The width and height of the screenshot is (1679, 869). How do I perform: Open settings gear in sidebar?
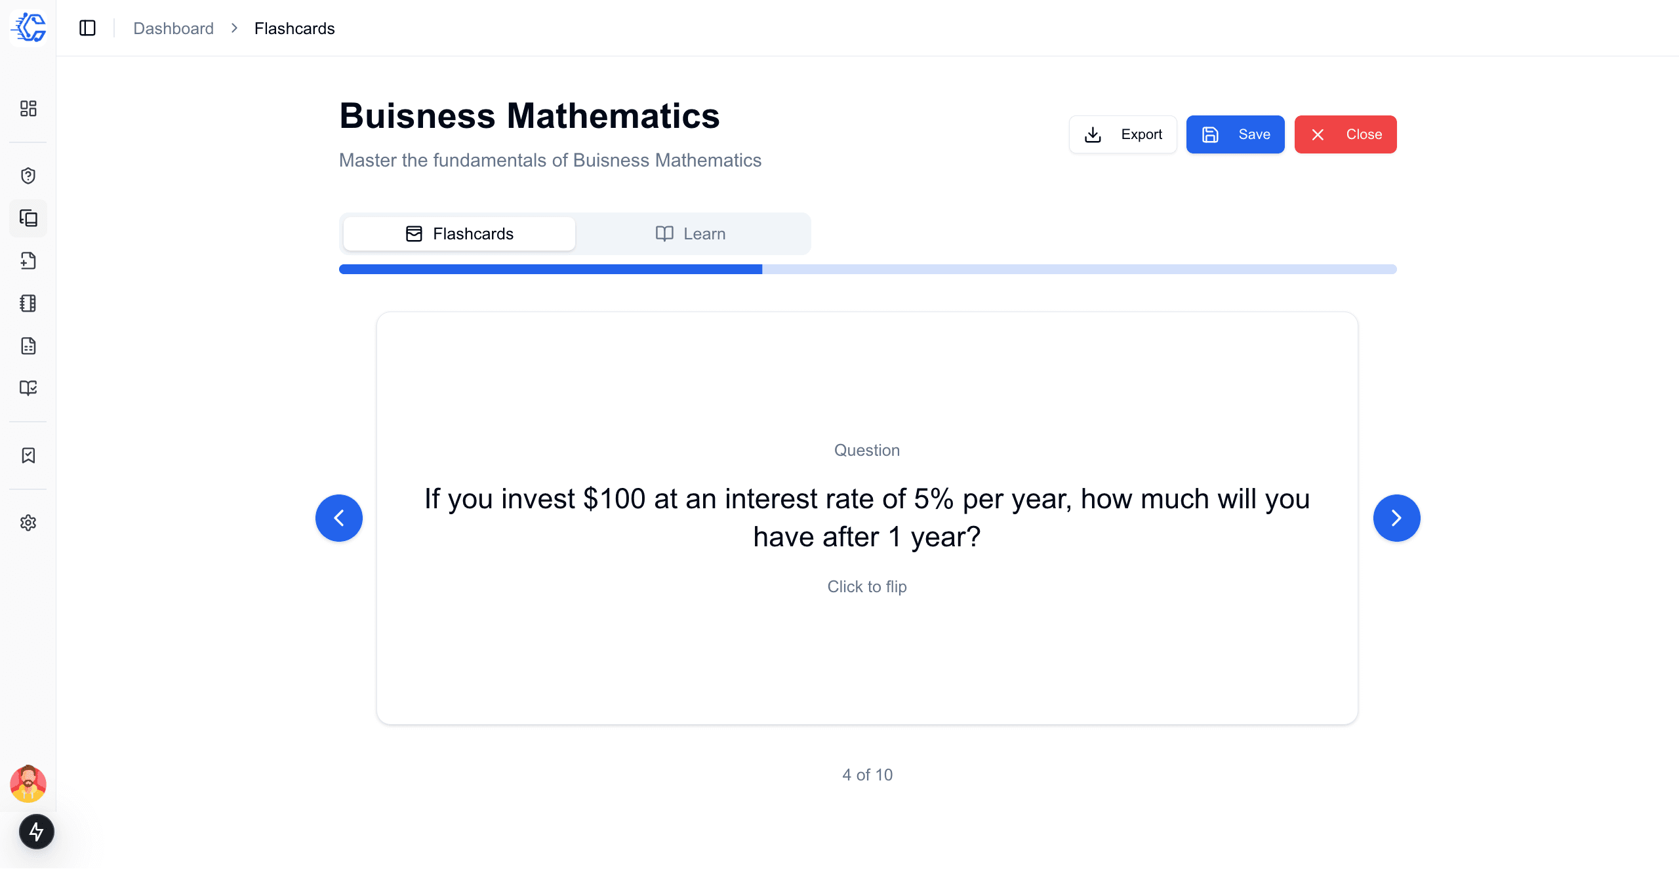coord(28,523)
